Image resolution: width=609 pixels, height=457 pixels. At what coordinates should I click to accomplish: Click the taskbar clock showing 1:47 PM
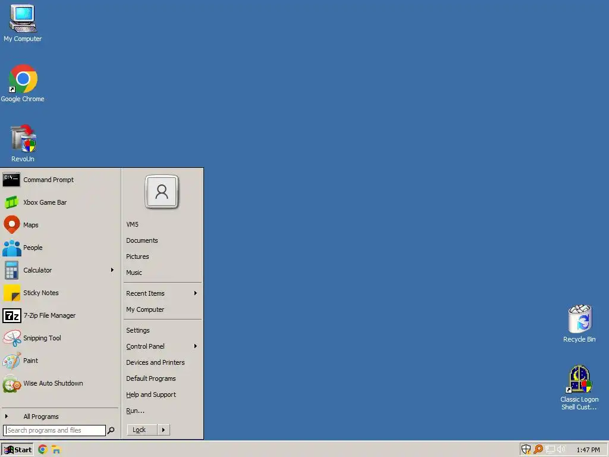coord(588,450)
